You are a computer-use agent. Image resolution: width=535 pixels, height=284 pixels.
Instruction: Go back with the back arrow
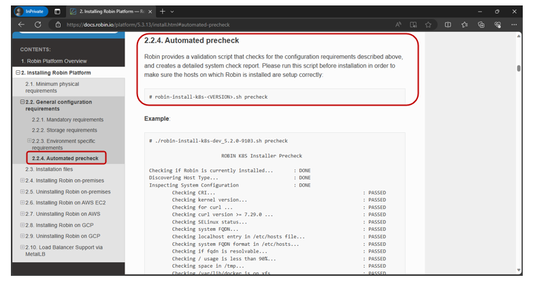pos(22,25)
